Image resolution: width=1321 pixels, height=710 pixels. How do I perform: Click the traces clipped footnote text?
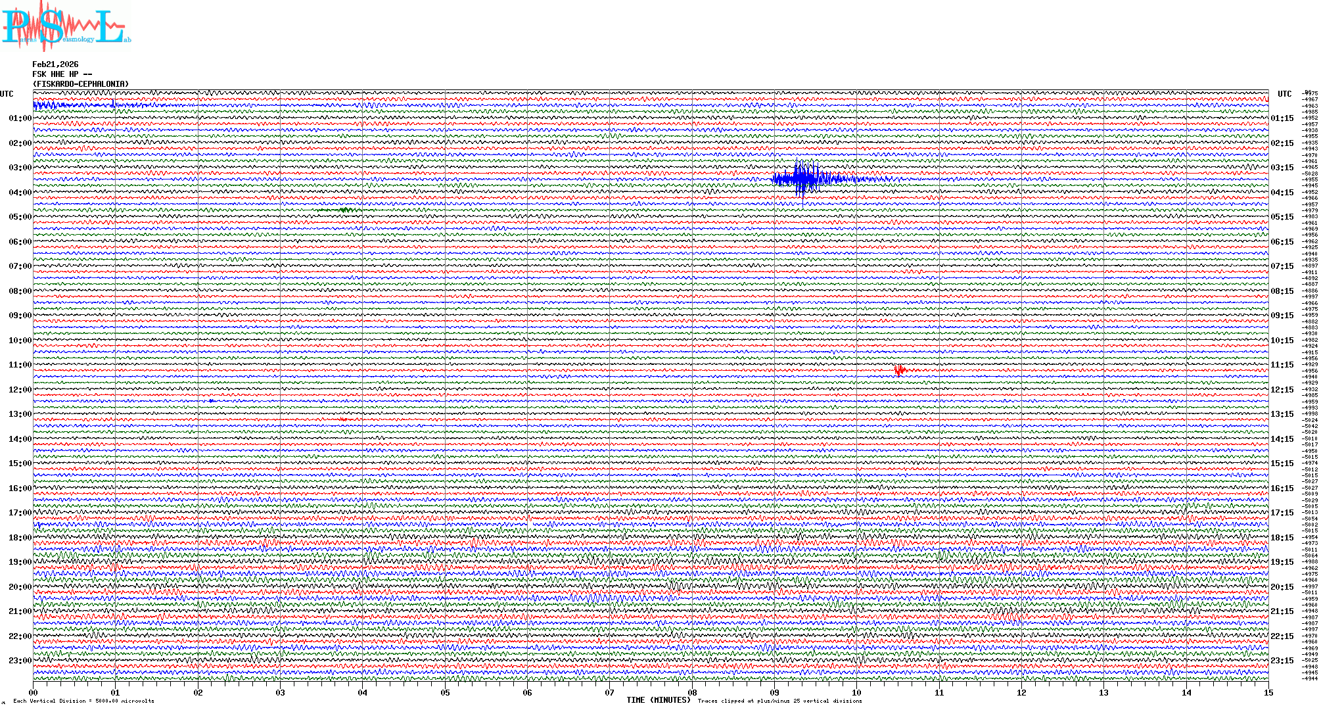tap(779, 701)
